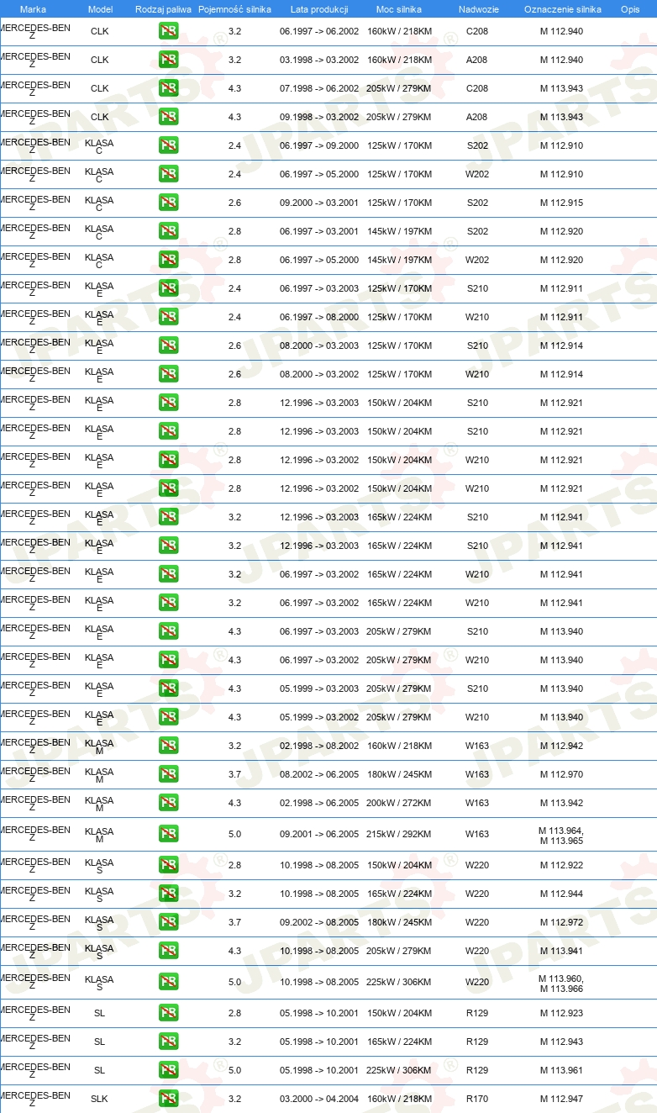Image resolution: width=657 pixels, height=1113 pixels.
Task: Select fuel icon in KLASA C 2.4 W202 row
Action: pos(169,174)
